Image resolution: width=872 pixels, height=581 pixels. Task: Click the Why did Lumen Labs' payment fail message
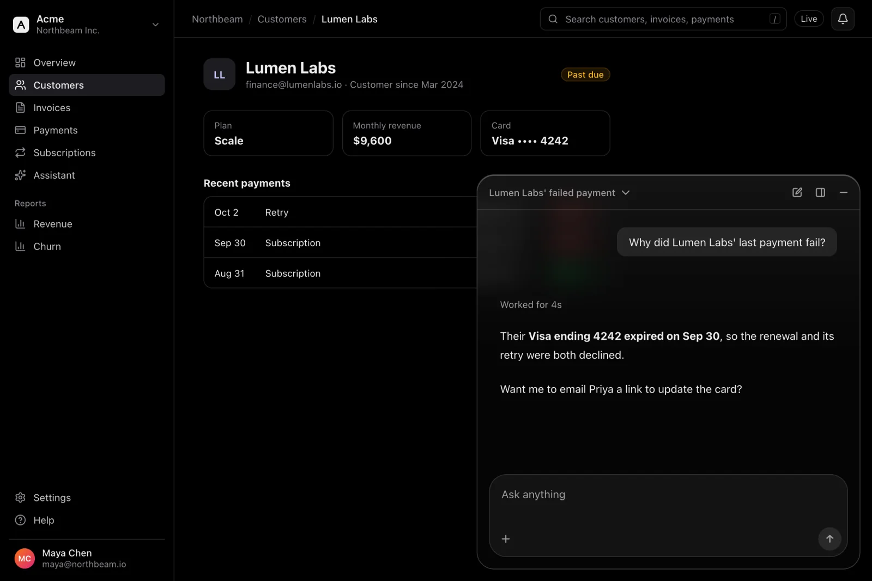[x=727, y=242]
